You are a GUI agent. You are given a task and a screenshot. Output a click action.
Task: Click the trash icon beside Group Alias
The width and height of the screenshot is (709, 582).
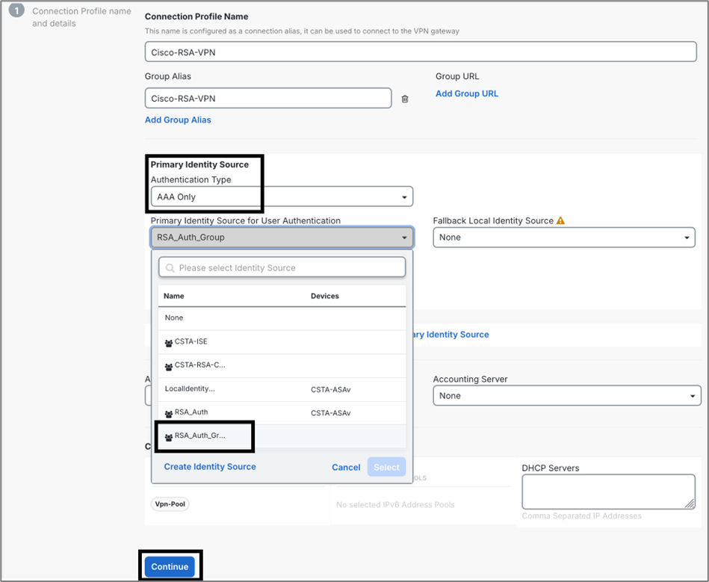(405, 99)
